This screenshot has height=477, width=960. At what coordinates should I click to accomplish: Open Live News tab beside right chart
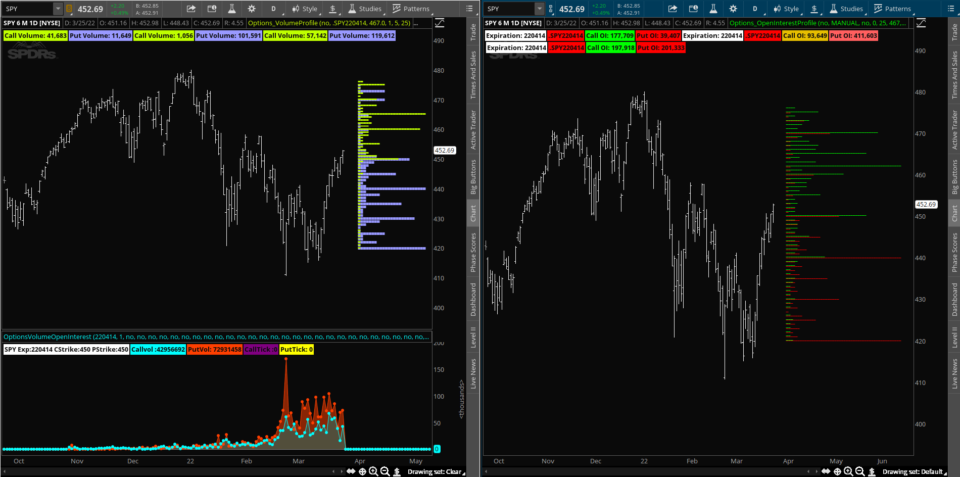coord(955,373)
